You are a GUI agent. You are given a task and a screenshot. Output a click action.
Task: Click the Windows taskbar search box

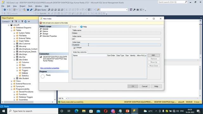33,111
